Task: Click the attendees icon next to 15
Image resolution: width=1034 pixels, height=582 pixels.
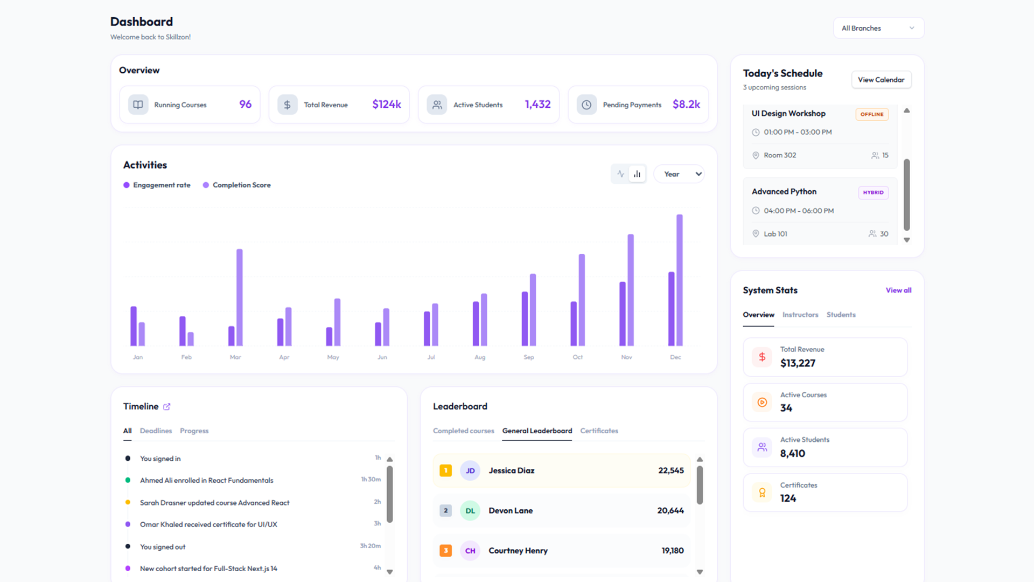Action: pos(875,155)
